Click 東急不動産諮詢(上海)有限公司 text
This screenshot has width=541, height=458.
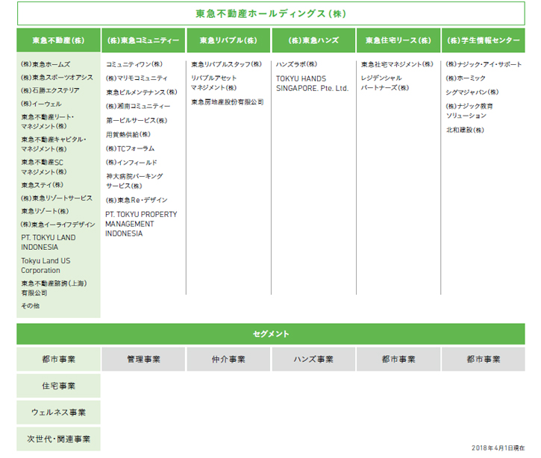pos(54,288)
